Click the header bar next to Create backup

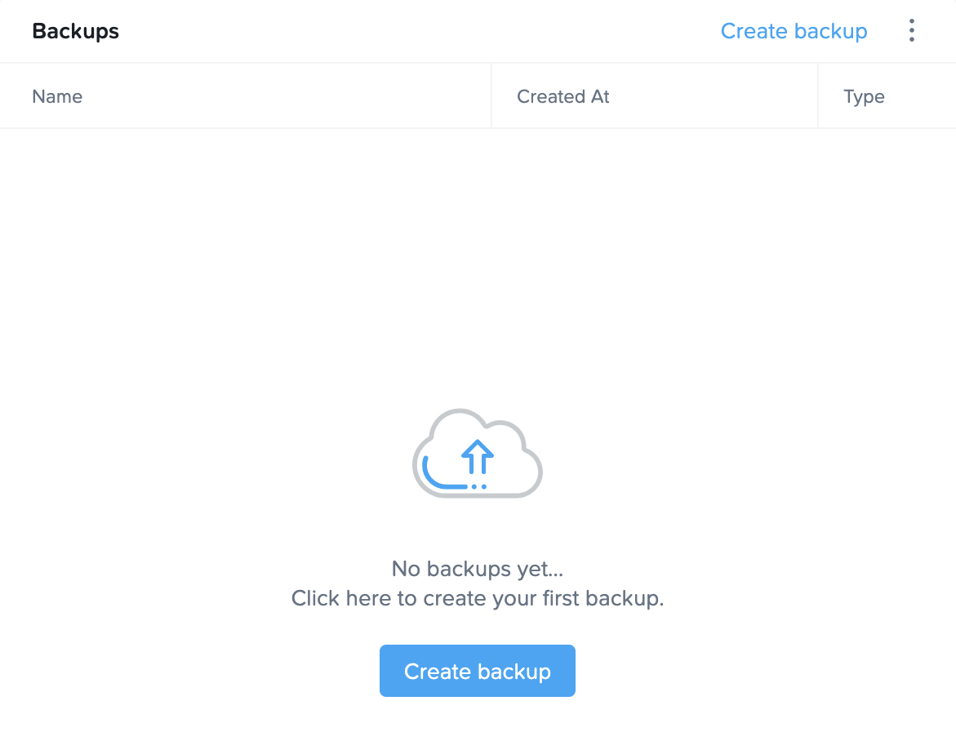(490, 31)
